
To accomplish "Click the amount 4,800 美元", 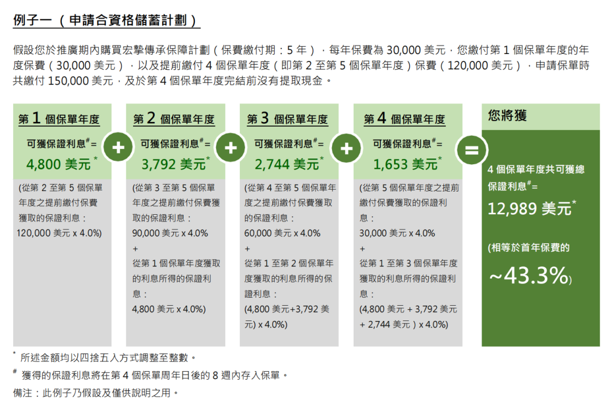I will [x=59, y=164].
